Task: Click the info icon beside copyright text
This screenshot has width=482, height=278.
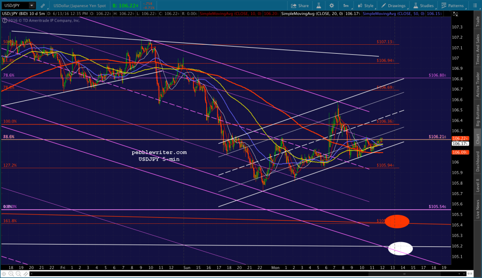Action: (x=5, y=21)
